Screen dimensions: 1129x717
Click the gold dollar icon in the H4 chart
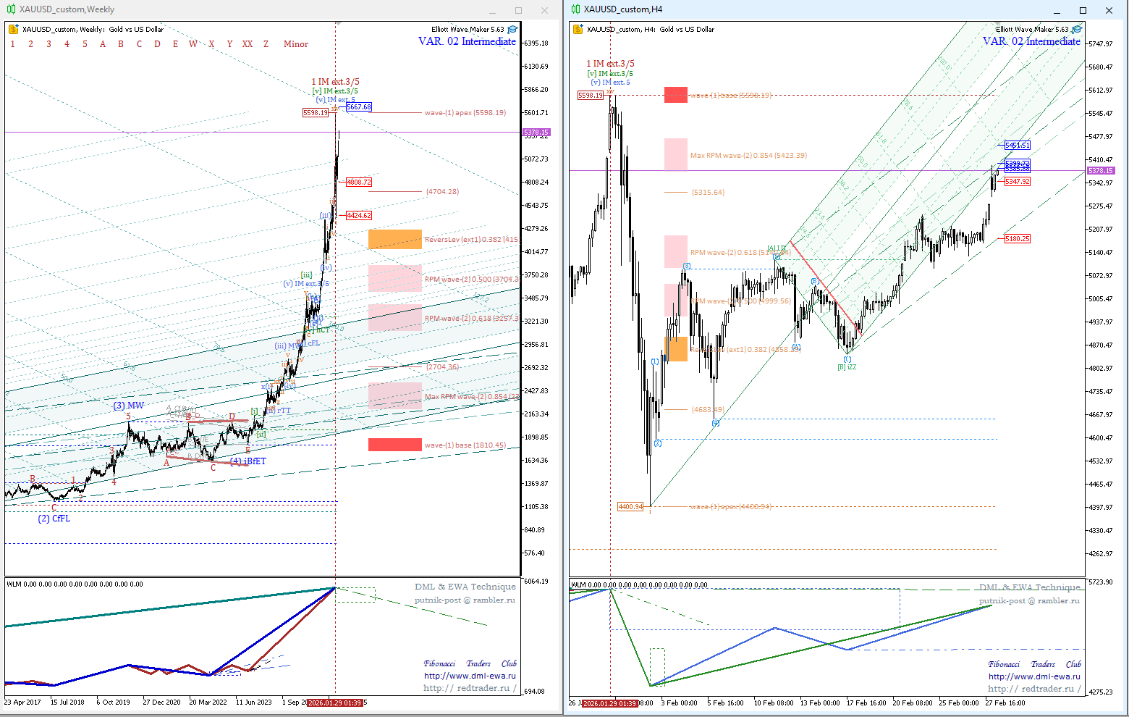pyautogui.click(x=578, y=30)
